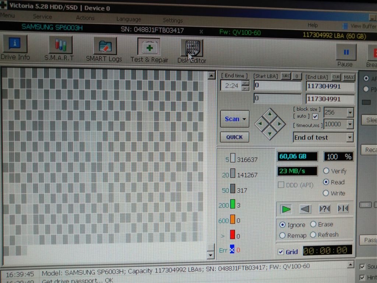The width and height of the screenshot is (377, 283).
Task: Click the reverse scan arrow button
Action: click(305, 209)
